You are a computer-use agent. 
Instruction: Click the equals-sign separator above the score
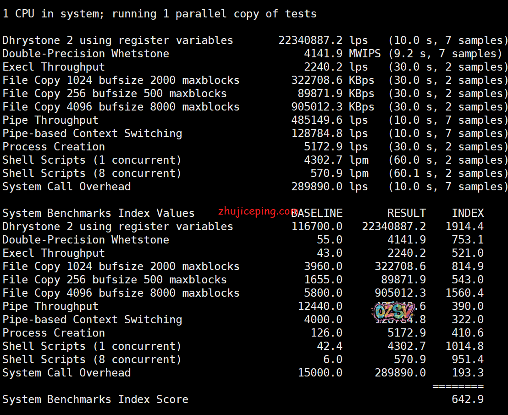tap(458, 386)
